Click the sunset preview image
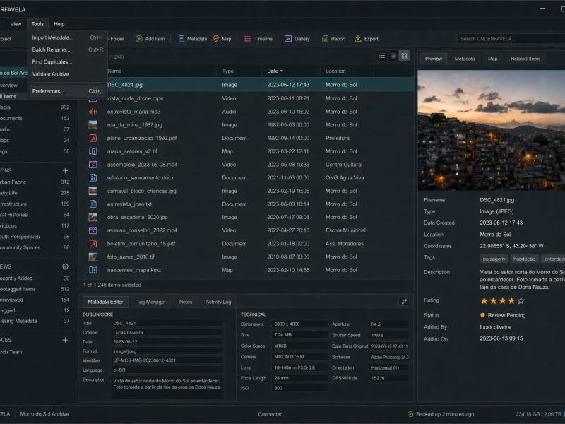565x424 pixels. (x=491, y=130)
